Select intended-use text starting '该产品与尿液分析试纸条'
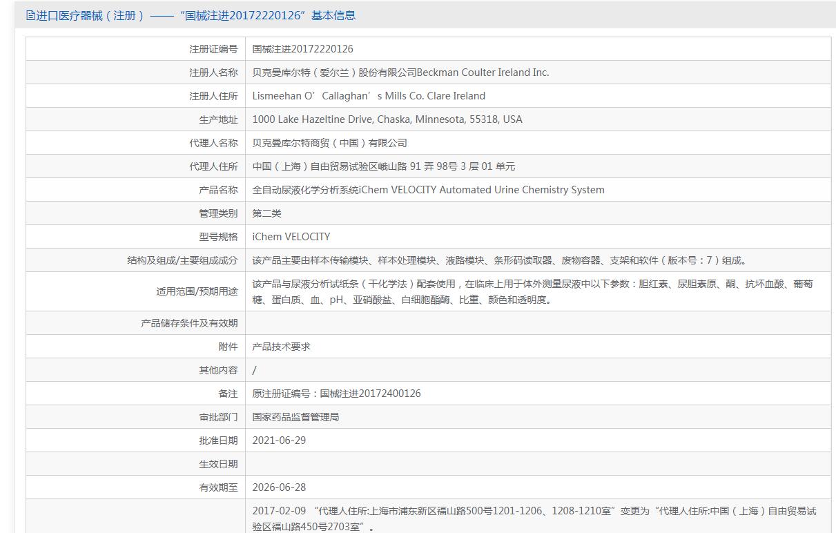The image size is (836, 533). click(x=532, y=291)
